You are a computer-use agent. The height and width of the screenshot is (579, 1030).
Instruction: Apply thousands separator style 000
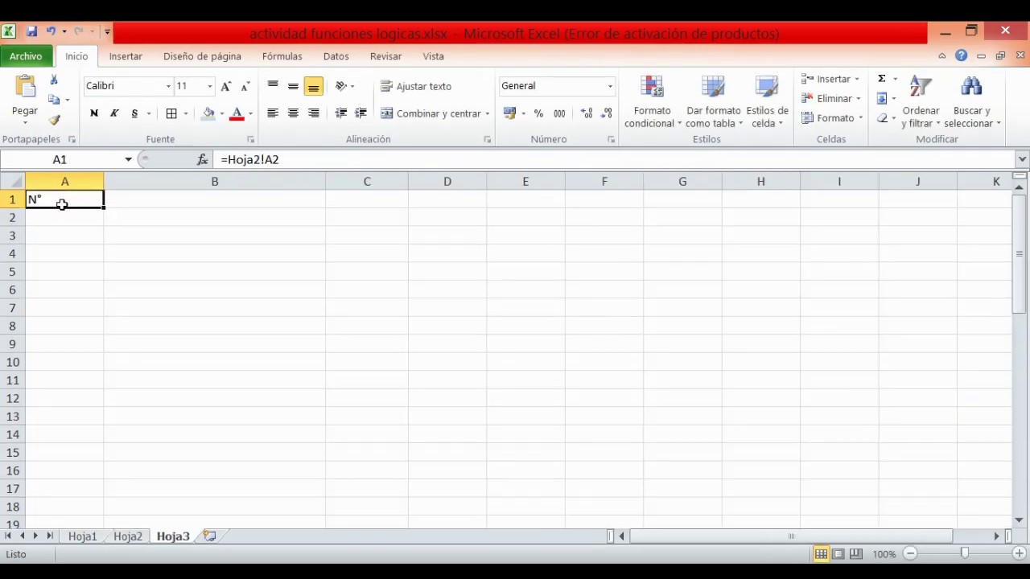559,113
